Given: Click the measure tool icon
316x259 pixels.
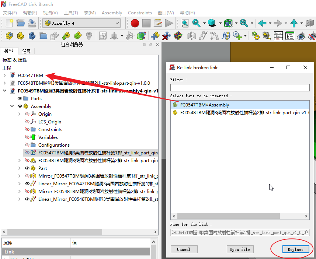Looking at the screenshot, I should click(x=267, y=36).
